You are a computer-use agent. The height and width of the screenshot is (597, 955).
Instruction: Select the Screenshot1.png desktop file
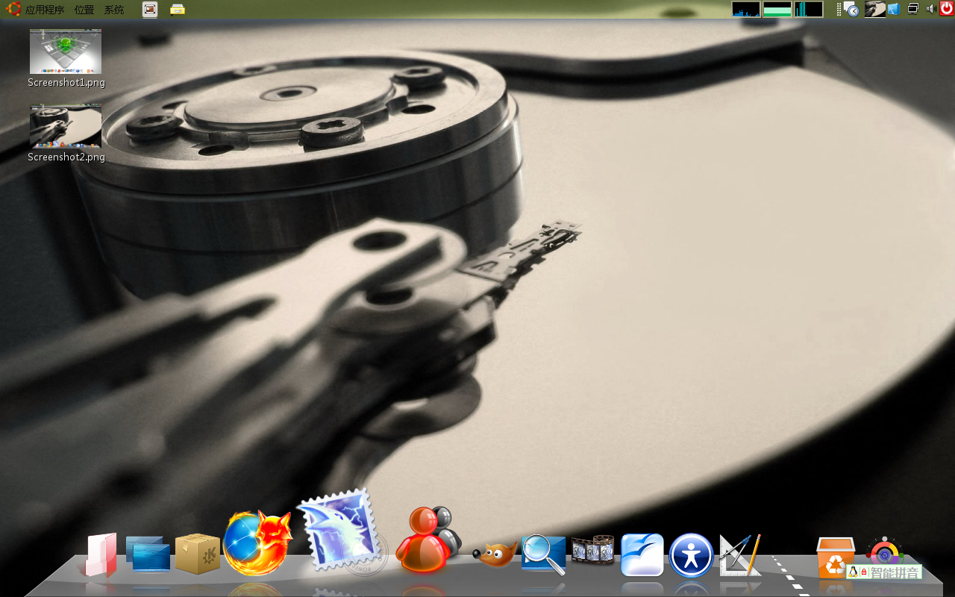point(66,59)
